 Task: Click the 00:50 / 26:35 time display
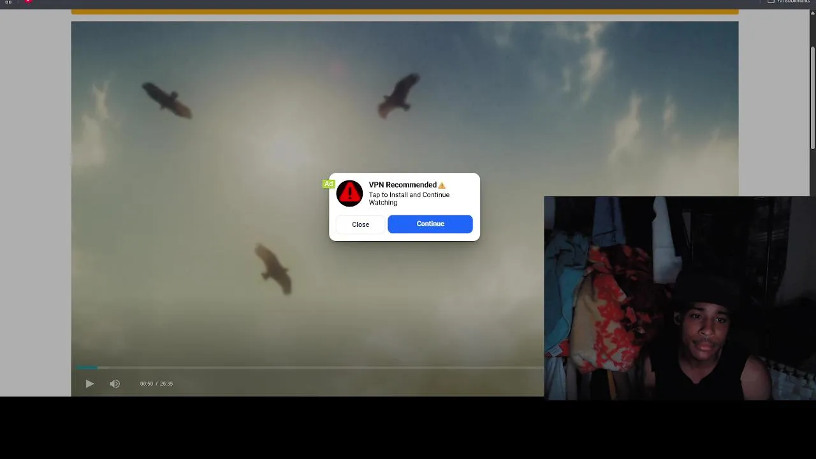coord(156,384)
